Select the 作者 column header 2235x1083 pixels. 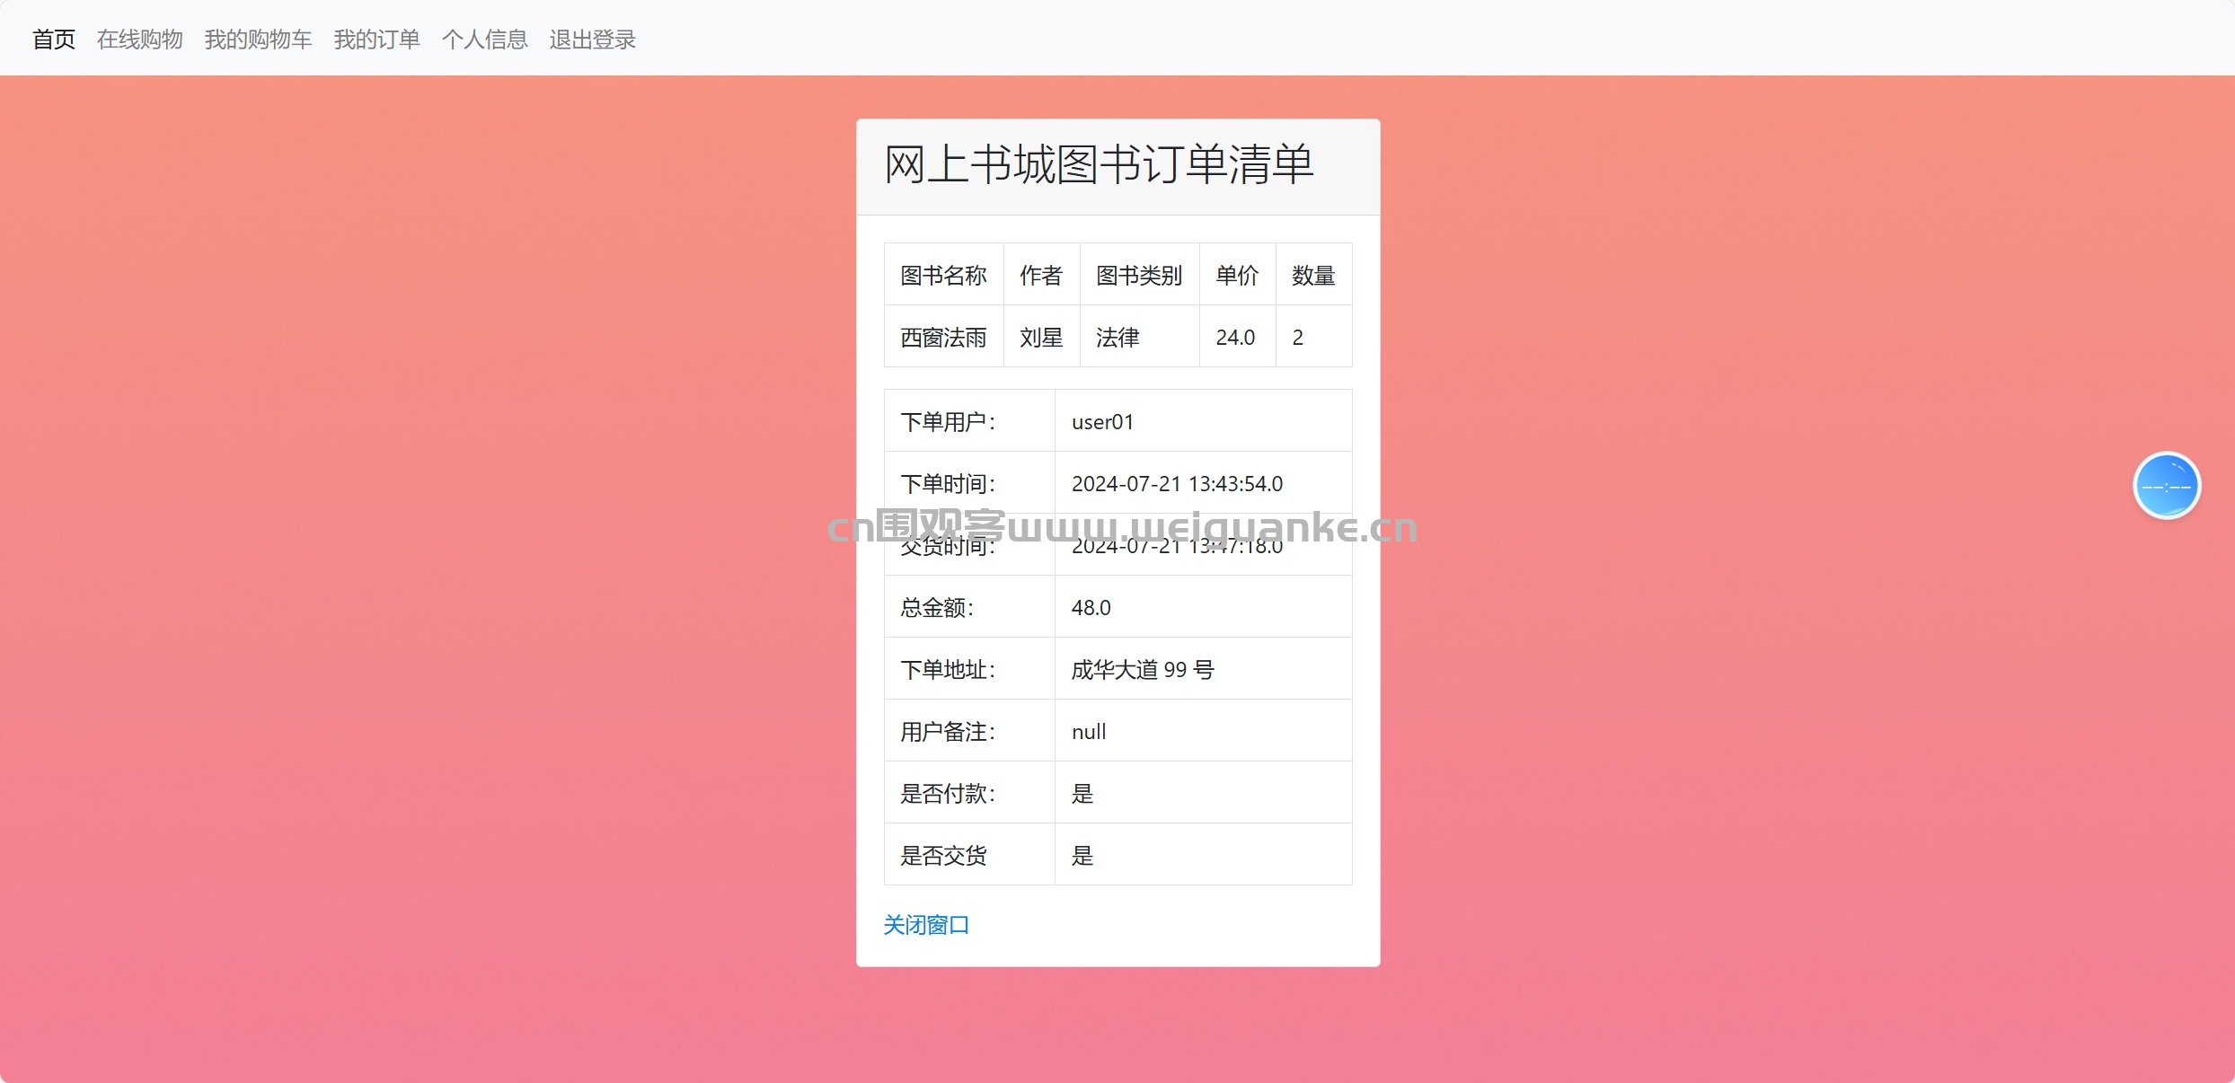1041,275
